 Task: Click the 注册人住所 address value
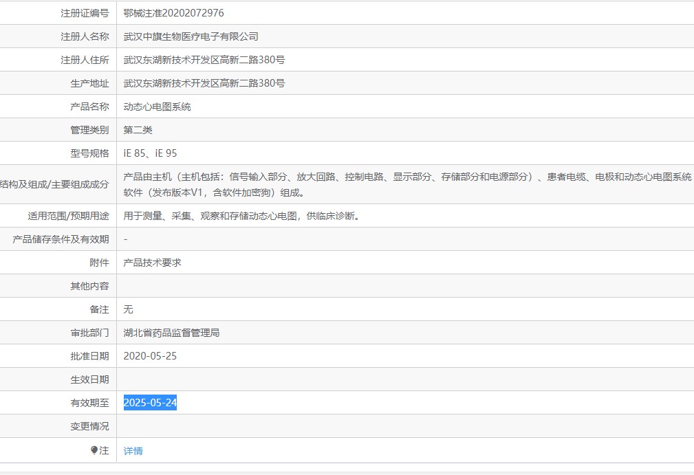click(204, 60)
